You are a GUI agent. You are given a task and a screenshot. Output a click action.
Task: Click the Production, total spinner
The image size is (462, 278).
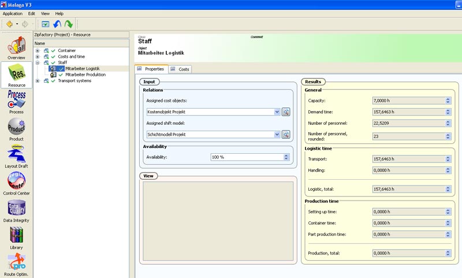448,253
